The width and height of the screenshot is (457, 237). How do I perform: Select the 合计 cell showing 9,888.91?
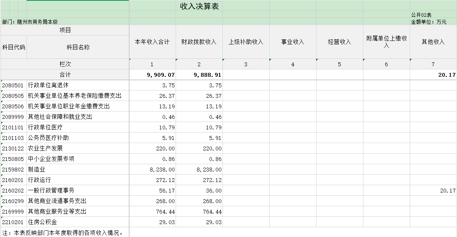tap(199, 74)
